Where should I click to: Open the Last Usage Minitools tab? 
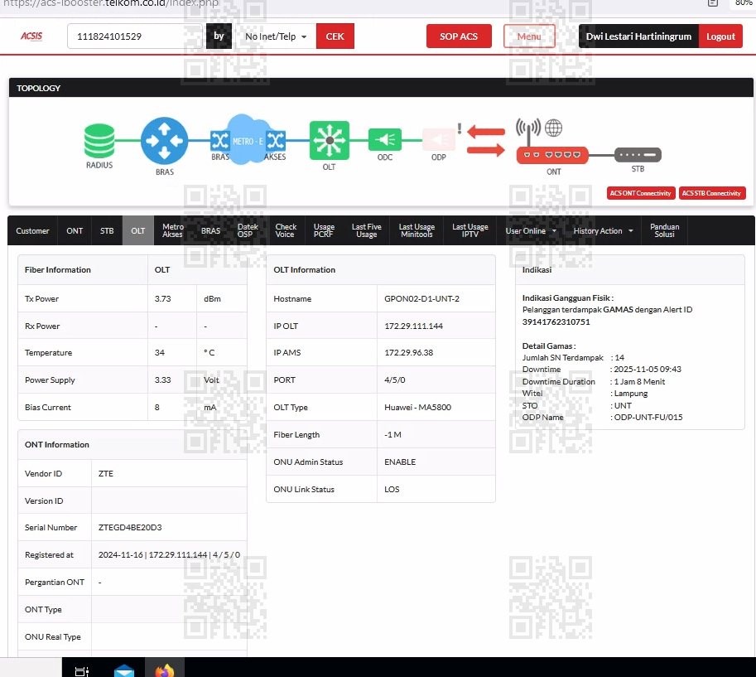click(417, 230)
